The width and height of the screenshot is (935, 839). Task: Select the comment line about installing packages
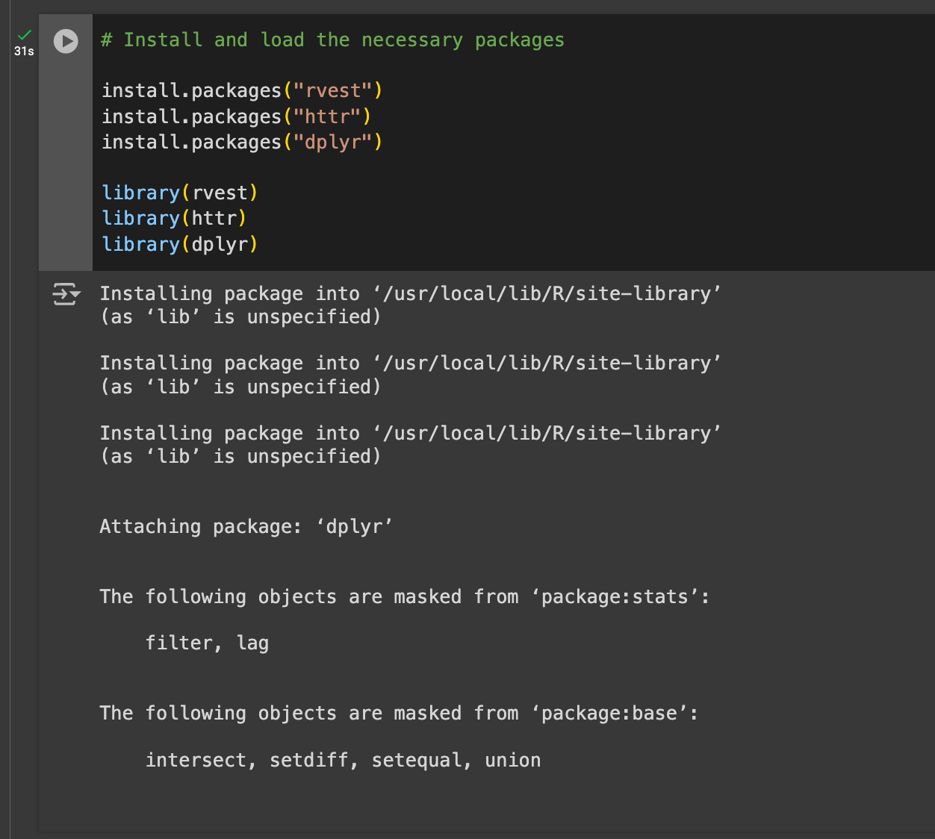(332, 40)
